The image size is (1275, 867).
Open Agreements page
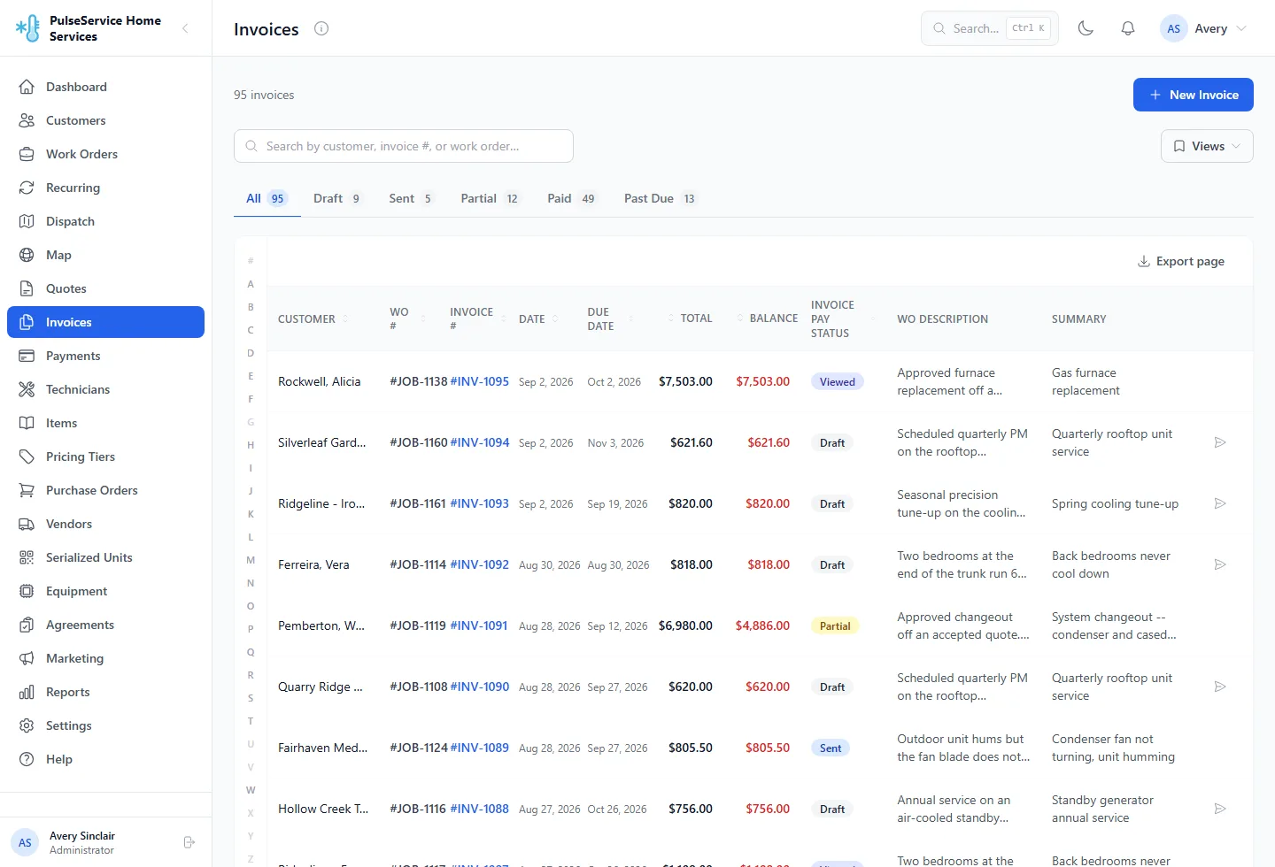coord(105,625)
